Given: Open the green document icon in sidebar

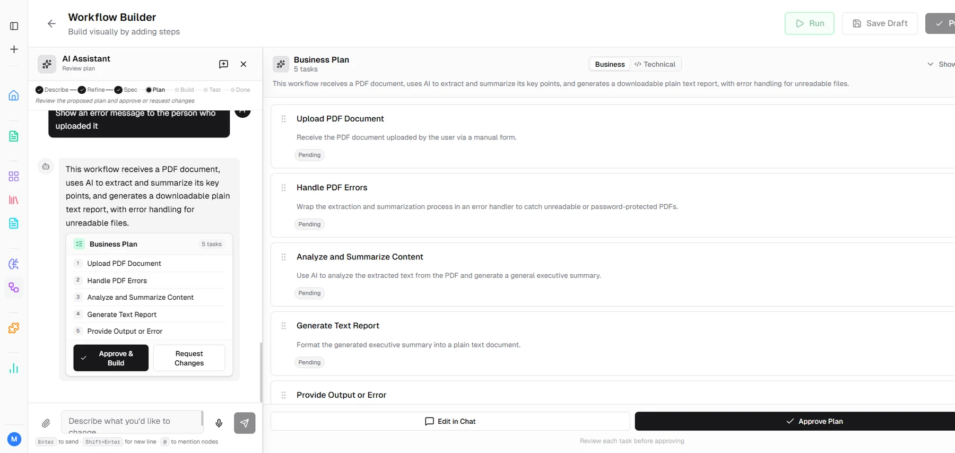Looking at the screenshot, I should pos(14,136).
